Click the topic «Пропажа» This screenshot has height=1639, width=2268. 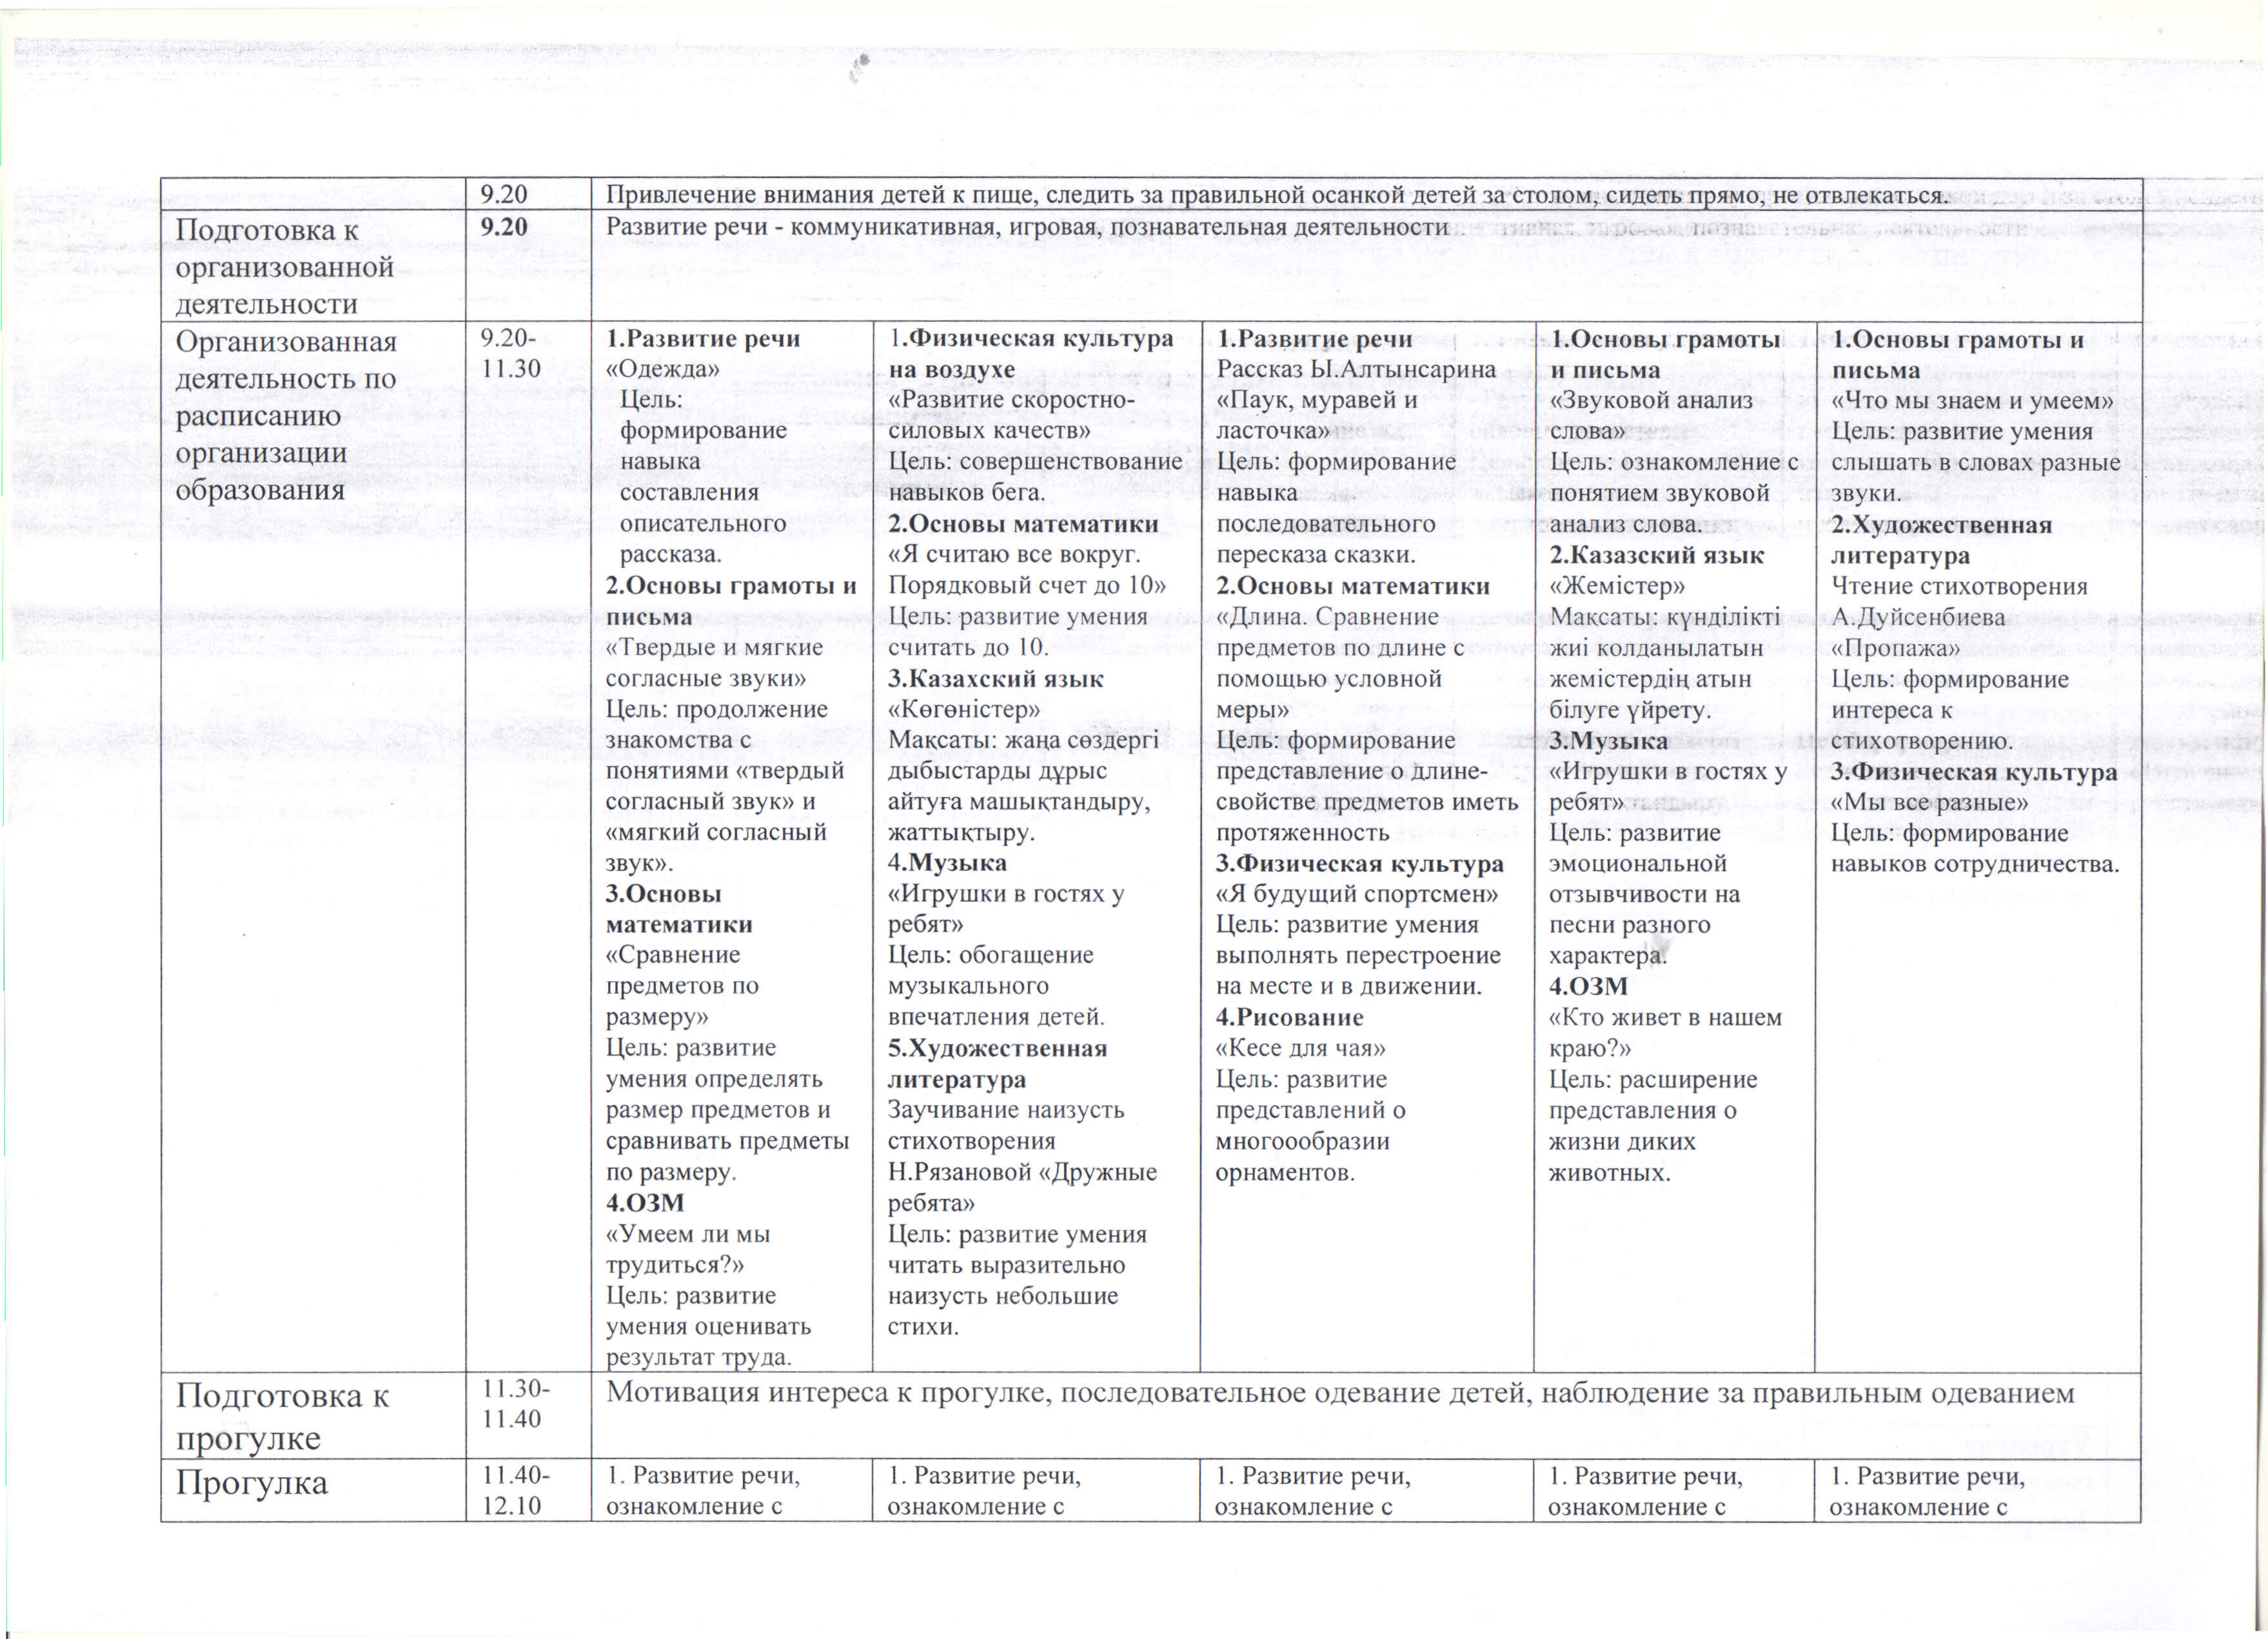point(1895,649)
